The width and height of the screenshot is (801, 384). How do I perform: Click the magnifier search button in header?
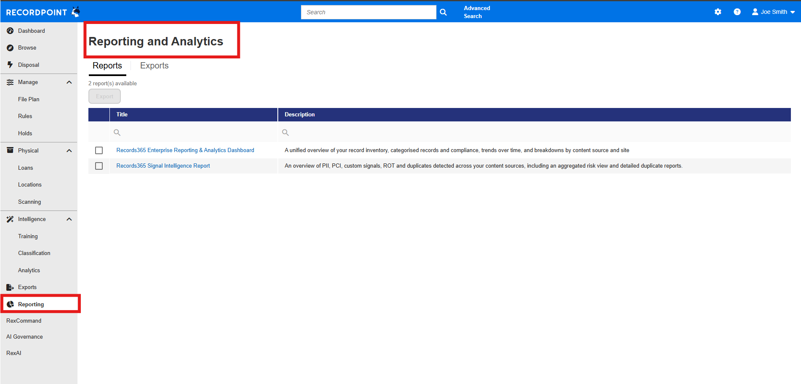point(443,12)
